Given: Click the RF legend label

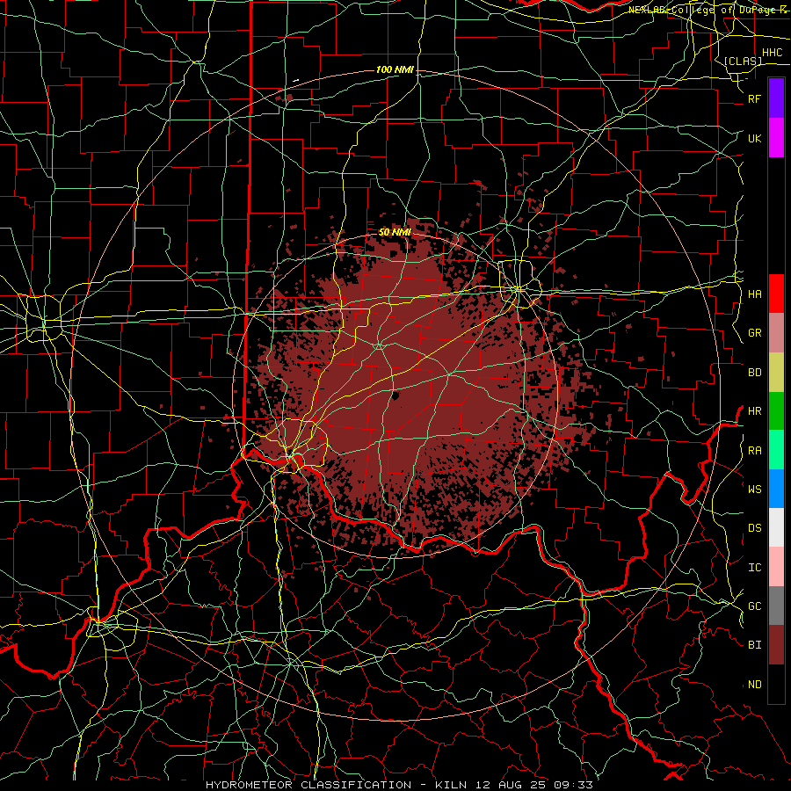Looking at the screenshot, I should [x=754, y=98].
